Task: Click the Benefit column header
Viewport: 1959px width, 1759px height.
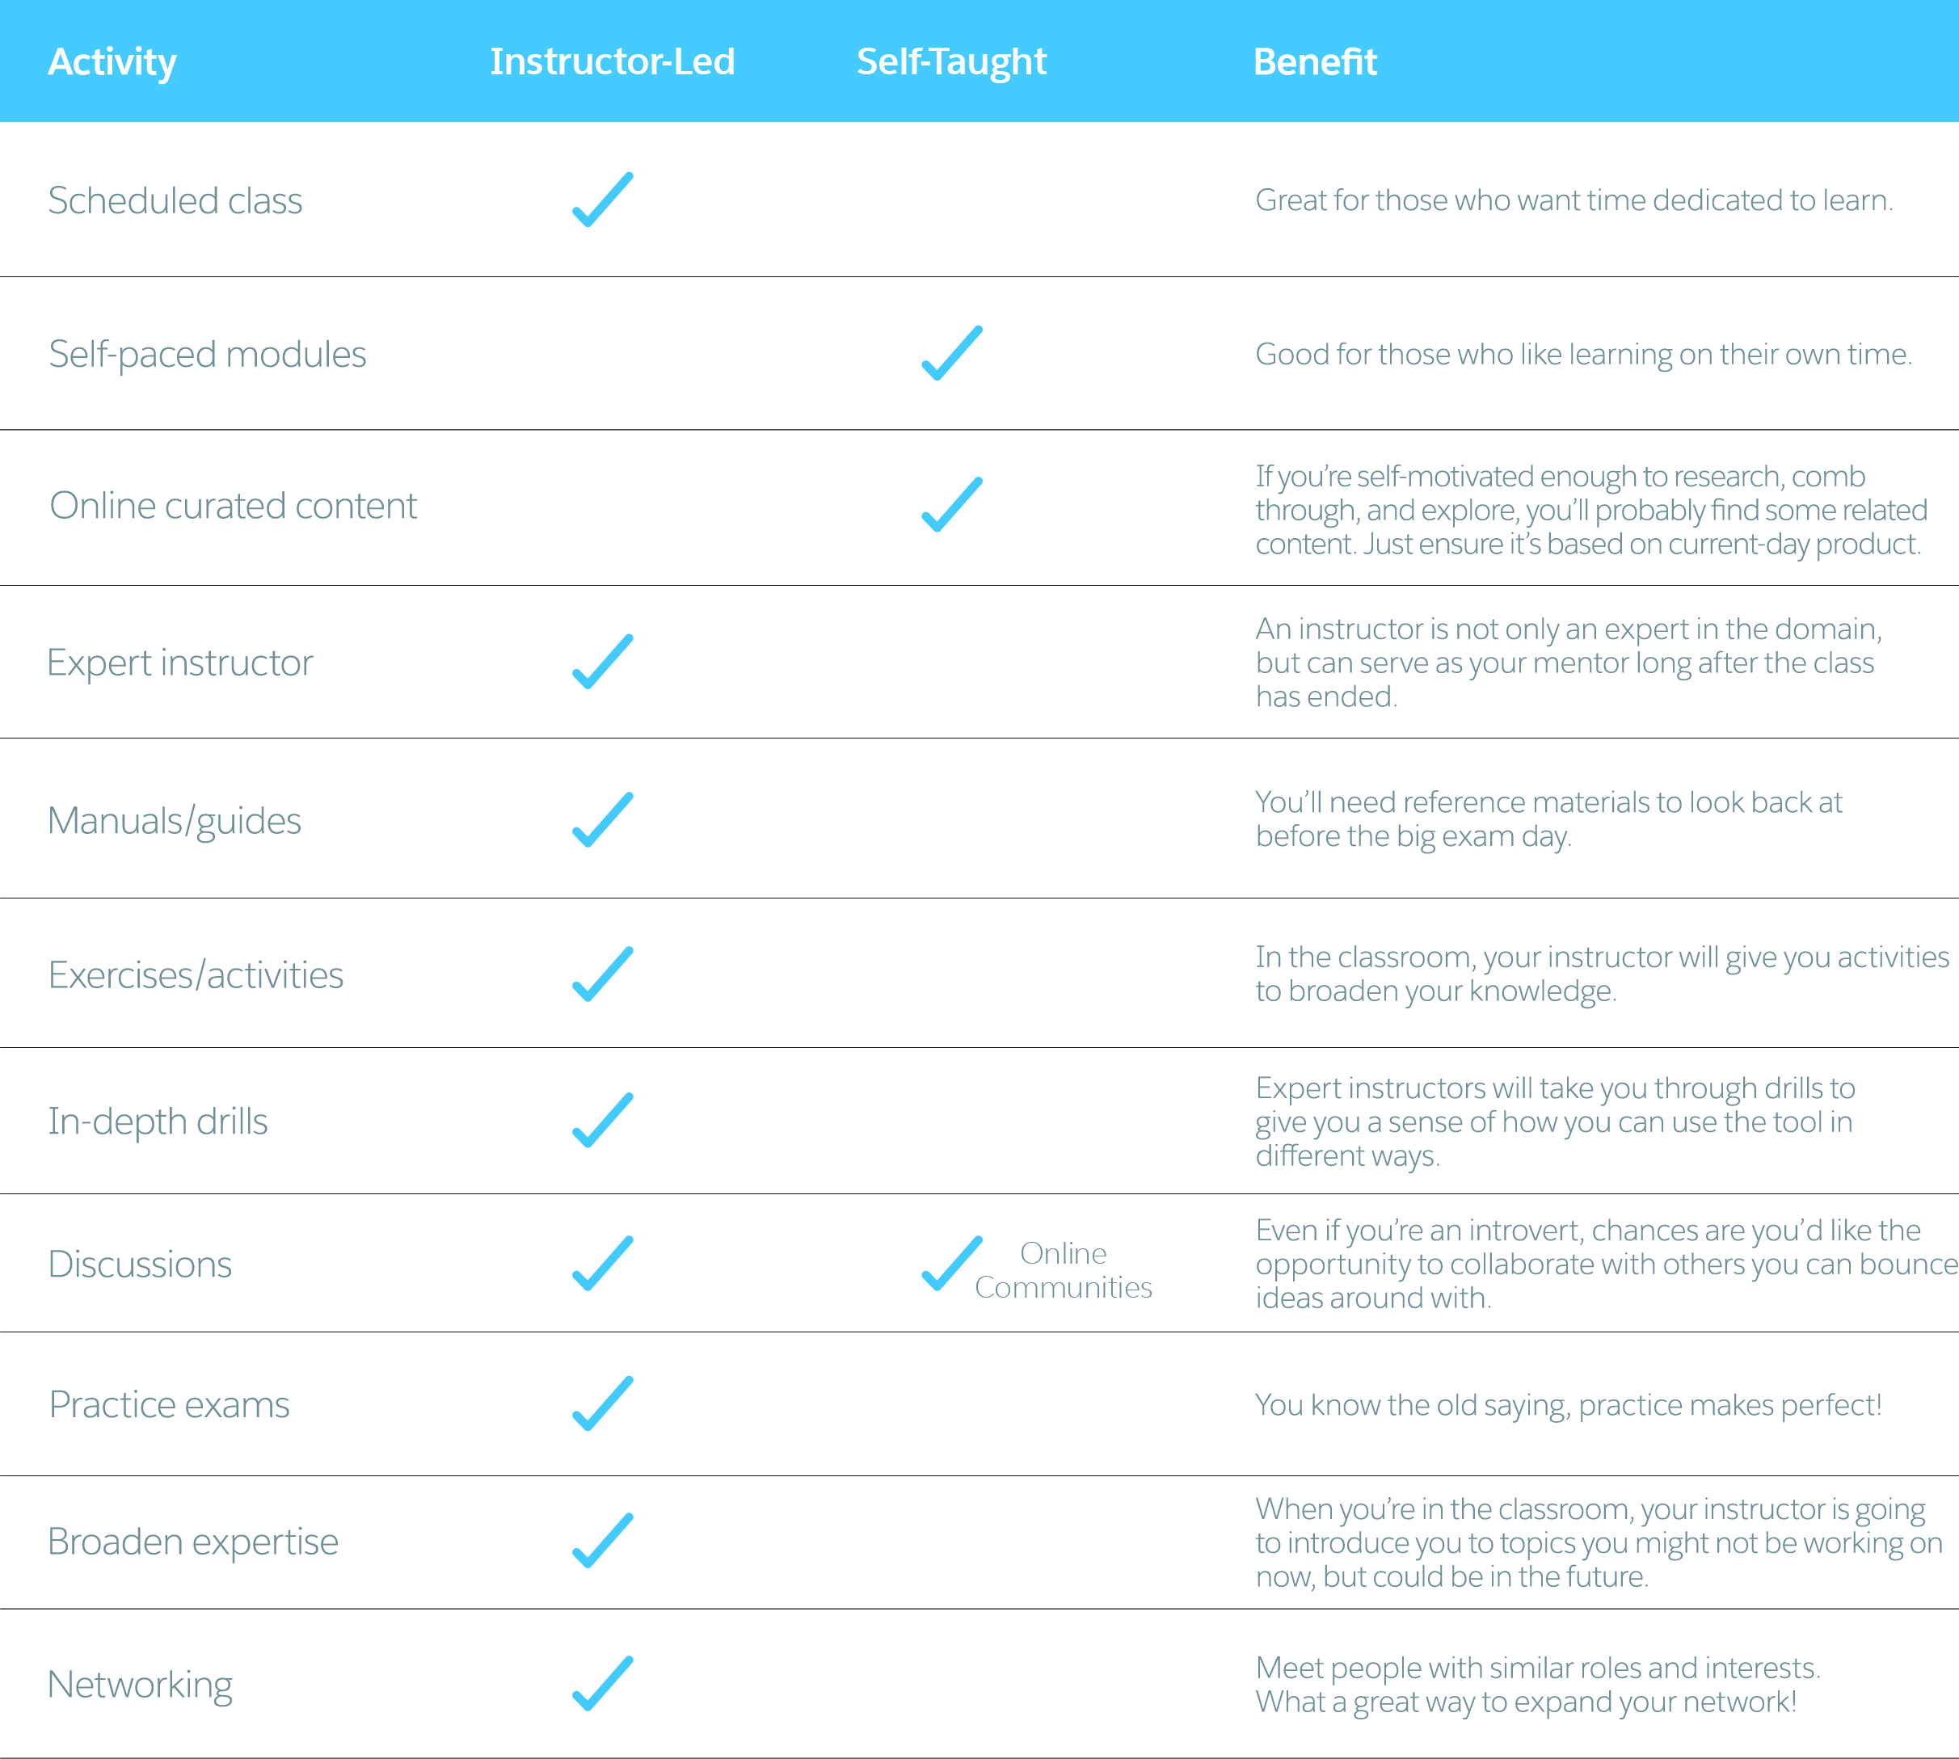Action: (x=1314, y=62)
